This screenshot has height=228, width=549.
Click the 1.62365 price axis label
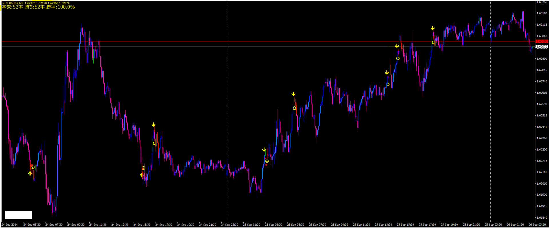coord(542,138)
